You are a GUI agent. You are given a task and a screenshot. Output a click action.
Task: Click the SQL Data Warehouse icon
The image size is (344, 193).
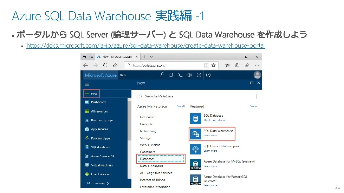[195, 134]
